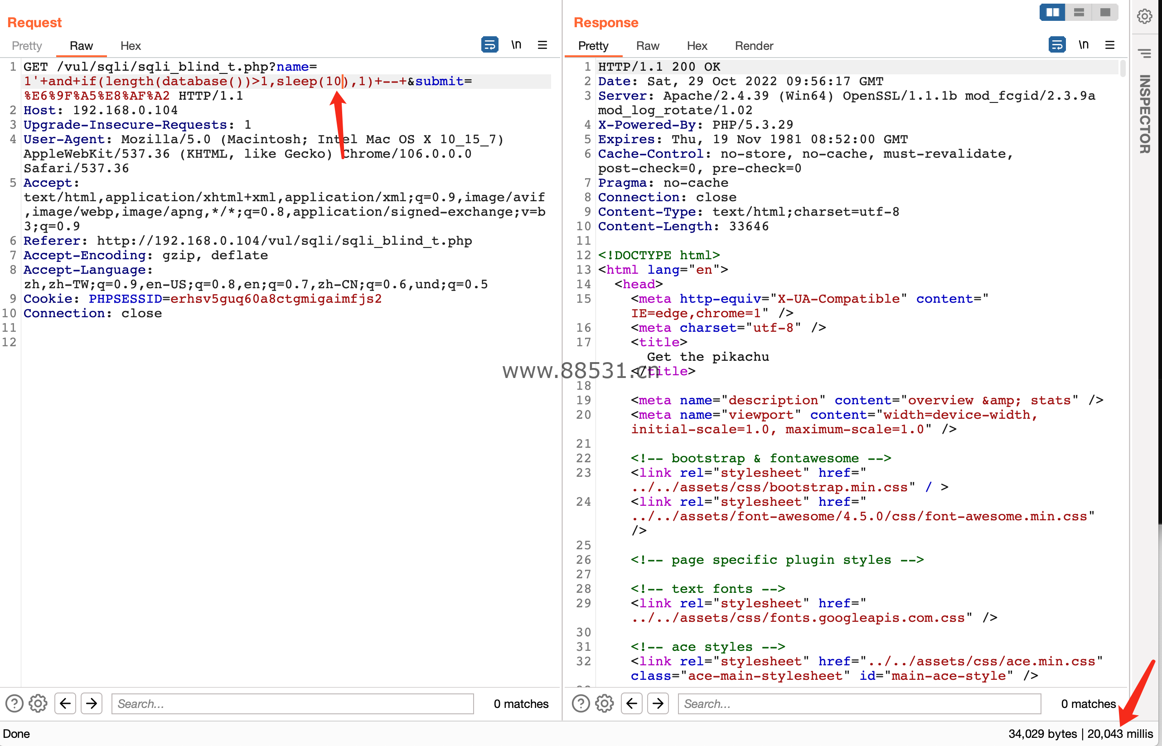
Task: Focus the Request search field
Action: (x=293, y=703)
